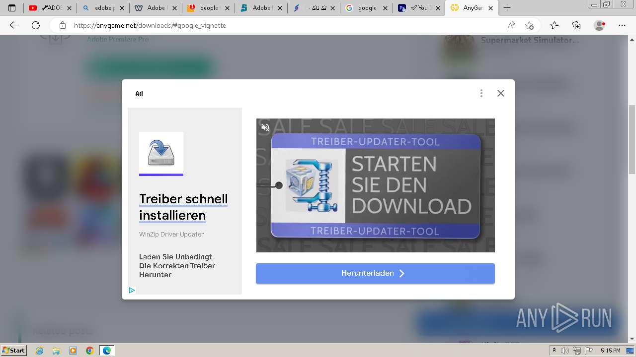This screenshot has height=357, width=636.
Task: Go back to previous page
Action: pyautogui.click(x=14, y=25)
